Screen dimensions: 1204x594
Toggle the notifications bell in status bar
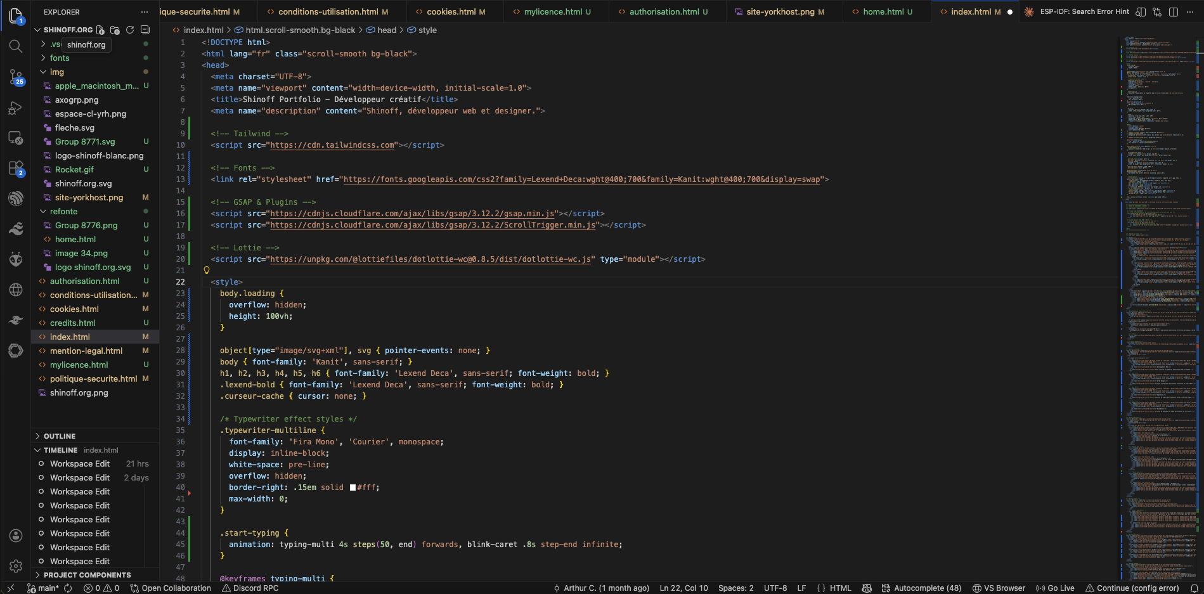point(1194,588)
